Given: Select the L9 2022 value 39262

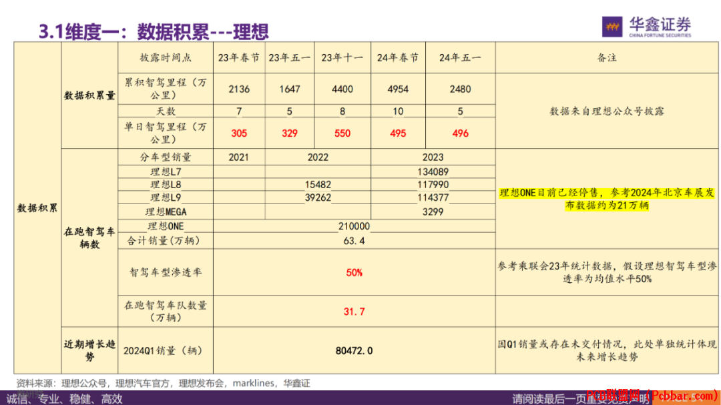Looking at the screenshot, I should pyautogui.click(x=318, y=197).
